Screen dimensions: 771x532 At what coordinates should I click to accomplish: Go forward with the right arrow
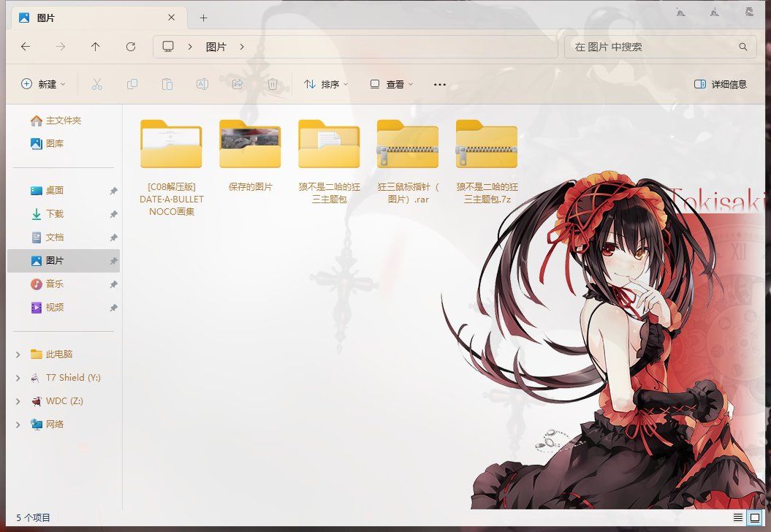click(x=61, y=47)
